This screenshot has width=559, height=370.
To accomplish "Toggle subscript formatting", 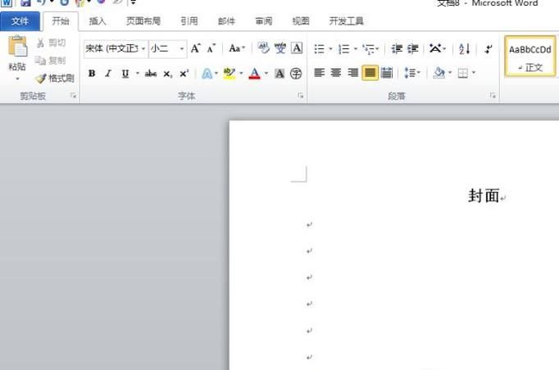I will (x=167, y=74).
